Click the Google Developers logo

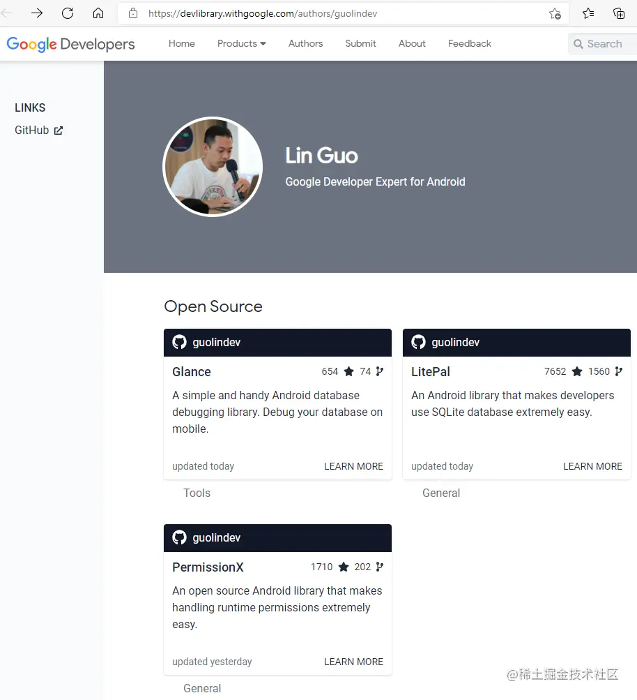(x=70, y=44)
